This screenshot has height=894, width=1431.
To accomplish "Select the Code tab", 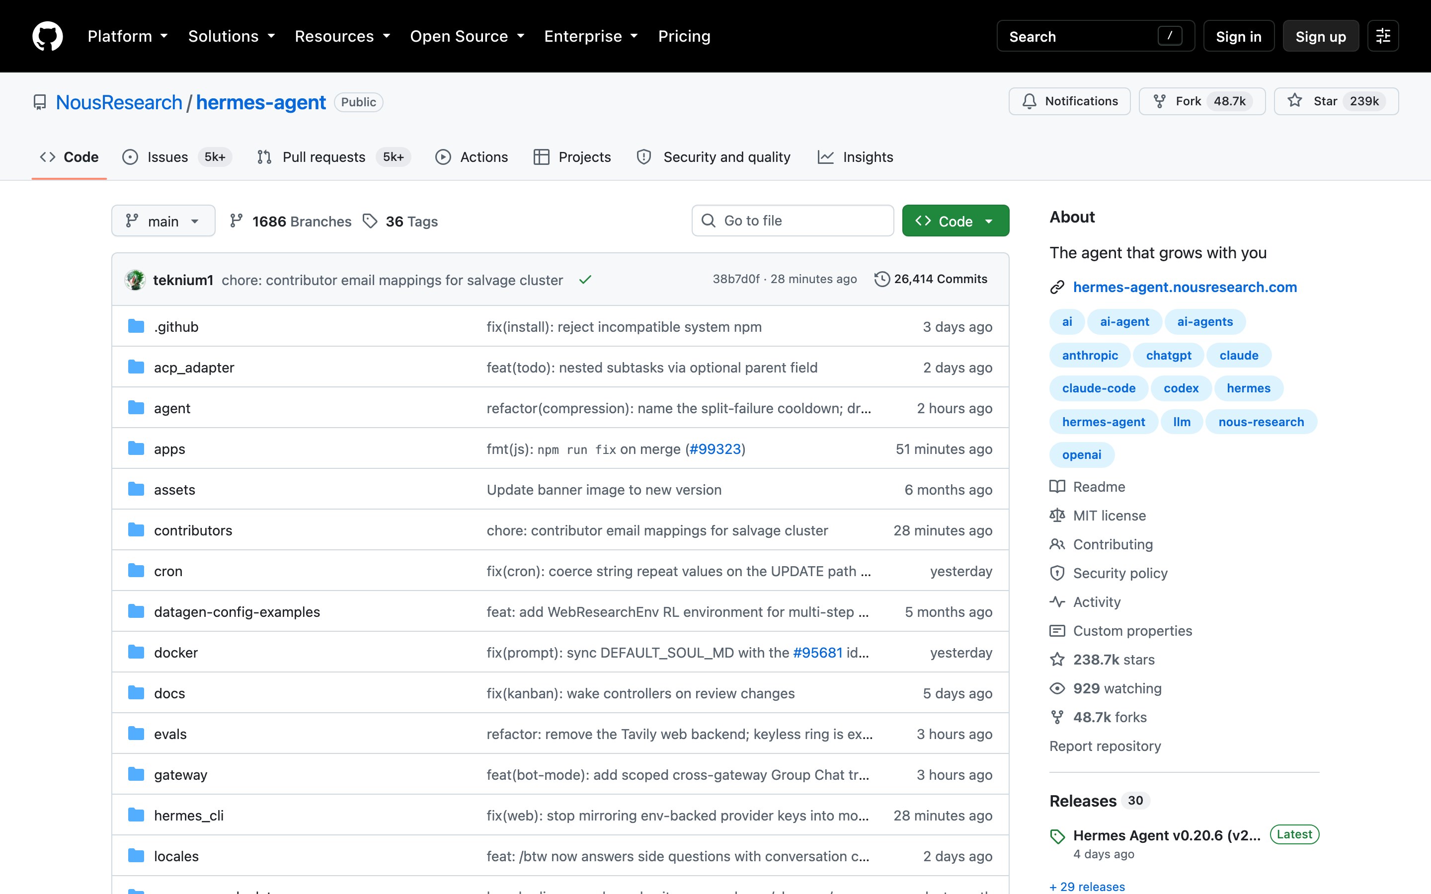I will [69, 157].
